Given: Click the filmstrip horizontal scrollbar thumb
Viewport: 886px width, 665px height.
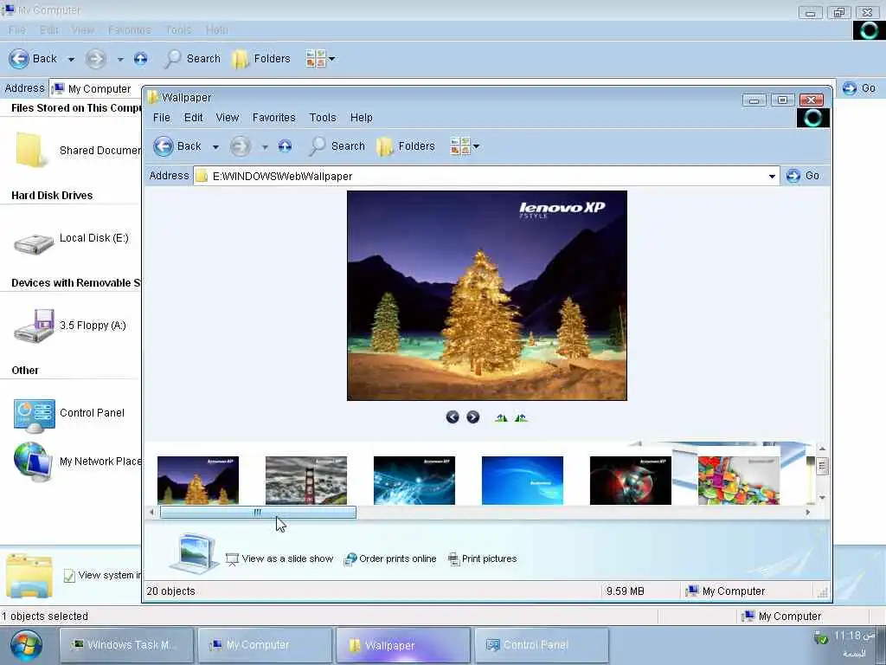Looking at the screenshot, I should click(x=258, y=513).
